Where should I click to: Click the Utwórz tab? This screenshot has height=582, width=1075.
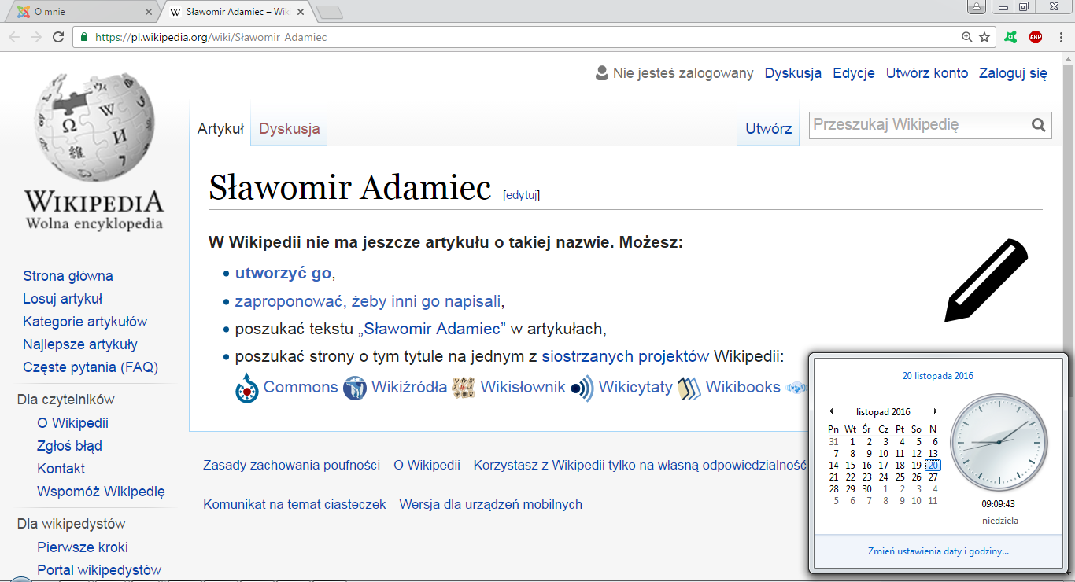click(x=768, y=129)
